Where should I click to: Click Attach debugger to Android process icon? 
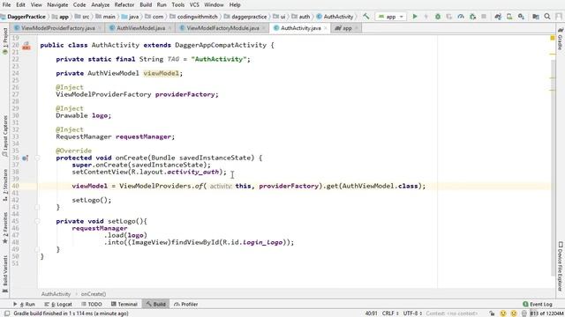pos(472,17)
